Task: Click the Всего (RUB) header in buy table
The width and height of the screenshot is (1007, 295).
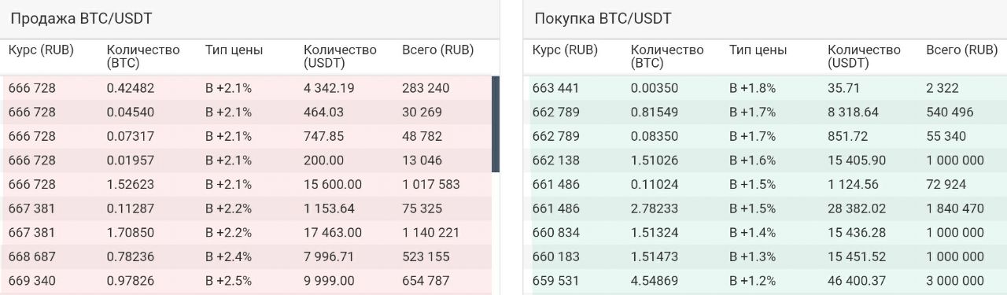Action: click(x=961, y=50)
